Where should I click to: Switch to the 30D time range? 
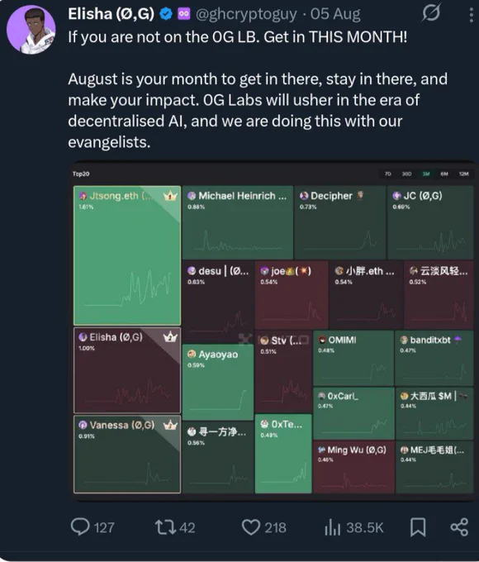[x=406, y=174]
